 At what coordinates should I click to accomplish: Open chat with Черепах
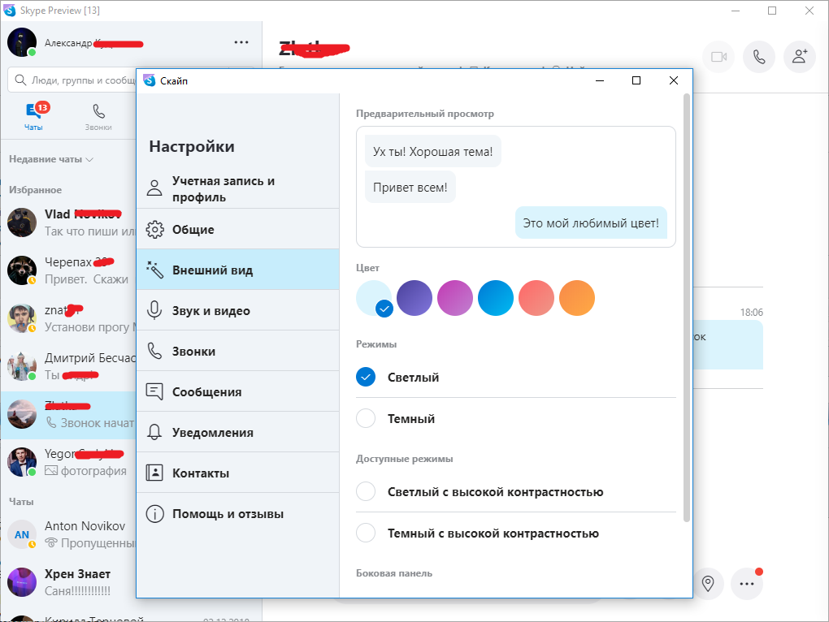[69, 270]
